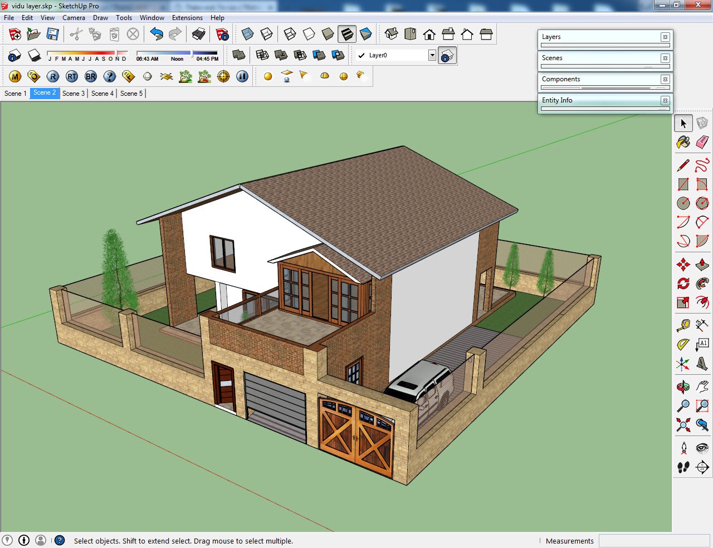The width and height of the screenshot is (713, 548).
Task: Click the status bar help question icon
Action: pyautogui.click(x=60, y=540)
